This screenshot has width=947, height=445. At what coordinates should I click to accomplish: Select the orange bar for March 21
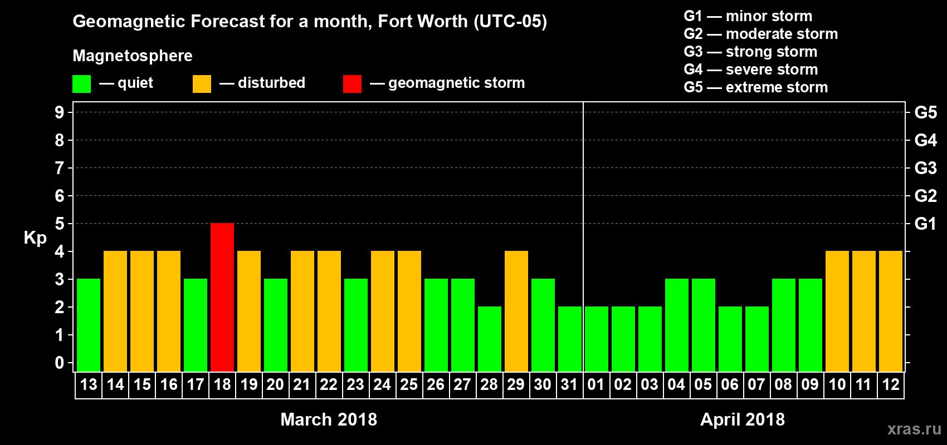click(302, 311)
